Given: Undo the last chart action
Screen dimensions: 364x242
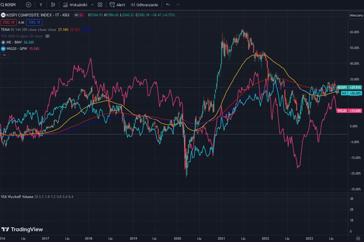Looking at the screenshot, I should (x=168, y=5).
